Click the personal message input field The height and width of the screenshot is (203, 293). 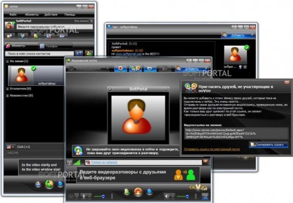55,27
